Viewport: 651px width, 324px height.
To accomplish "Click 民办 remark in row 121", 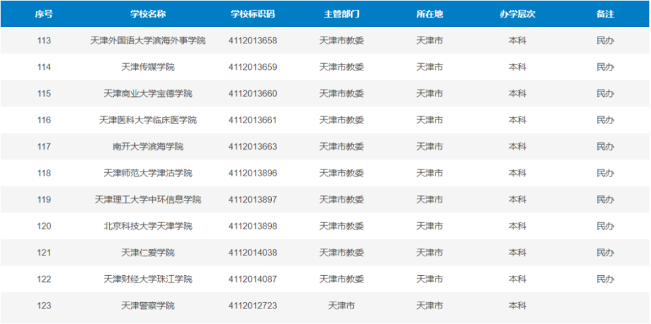I will 605,253.
